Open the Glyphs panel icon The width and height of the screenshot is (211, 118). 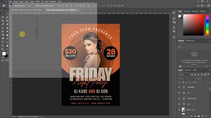point(174,37)
